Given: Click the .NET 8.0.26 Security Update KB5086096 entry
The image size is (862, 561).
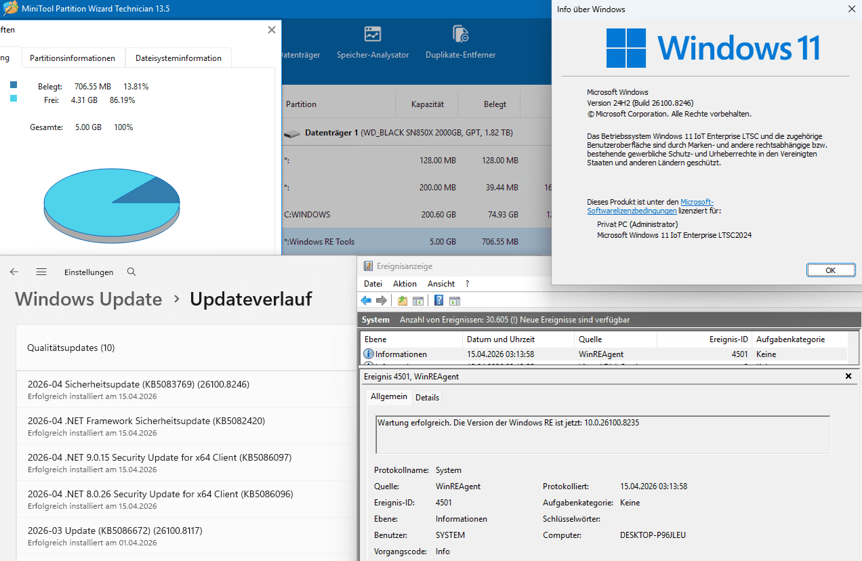Looking at the screenshot, I should (x=187, y=499).
